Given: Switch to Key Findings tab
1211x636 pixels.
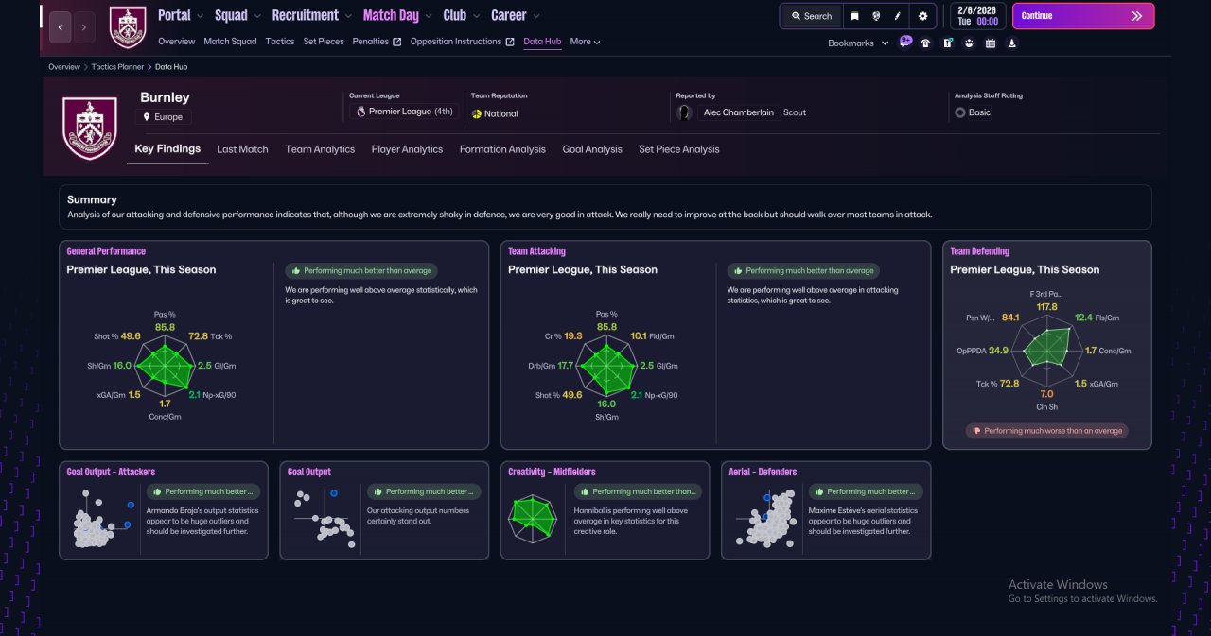Looking at the screenshot, I should (x=167, y=149).
